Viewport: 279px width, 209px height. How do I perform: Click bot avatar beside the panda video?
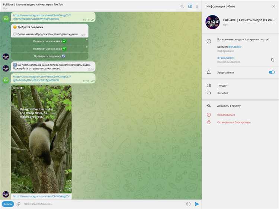[6, 194]
